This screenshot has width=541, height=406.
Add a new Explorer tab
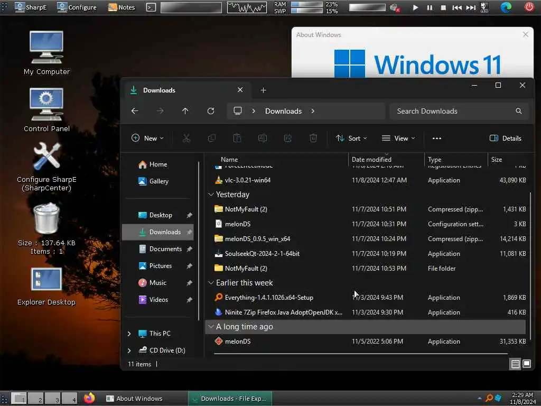click(x=263, y=90)
